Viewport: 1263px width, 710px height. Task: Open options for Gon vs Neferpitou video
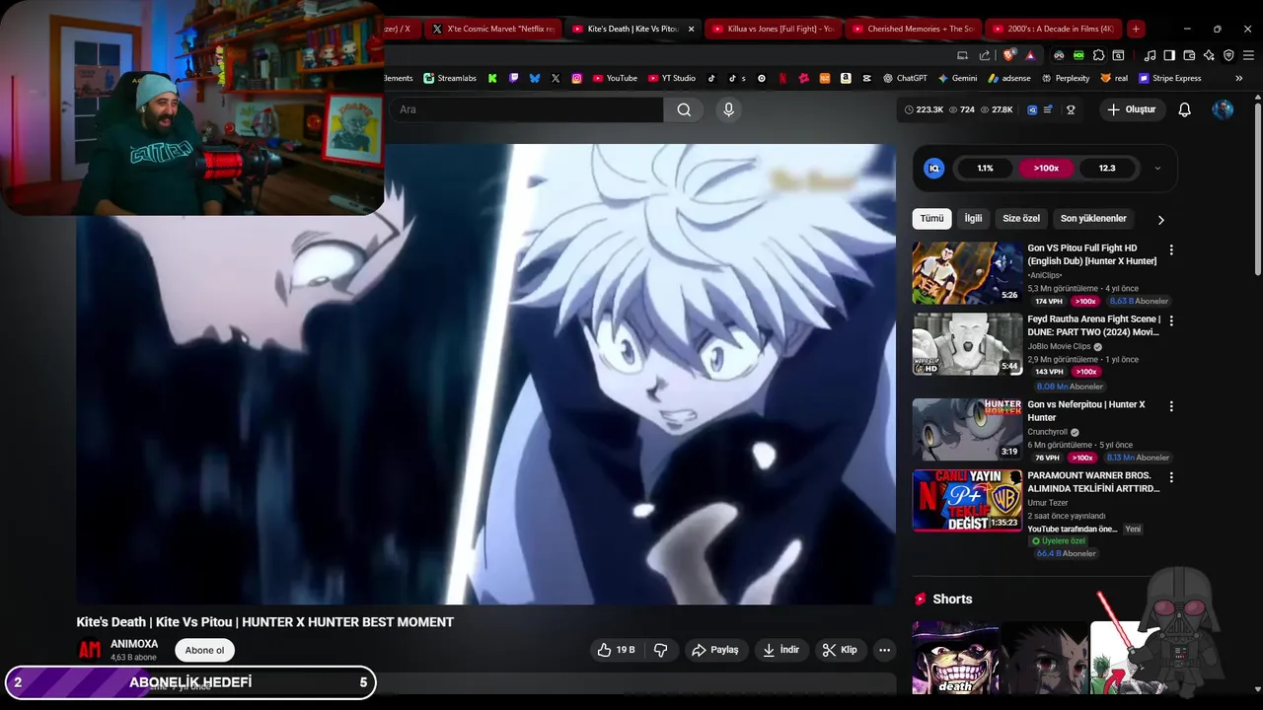(1171, 406)
